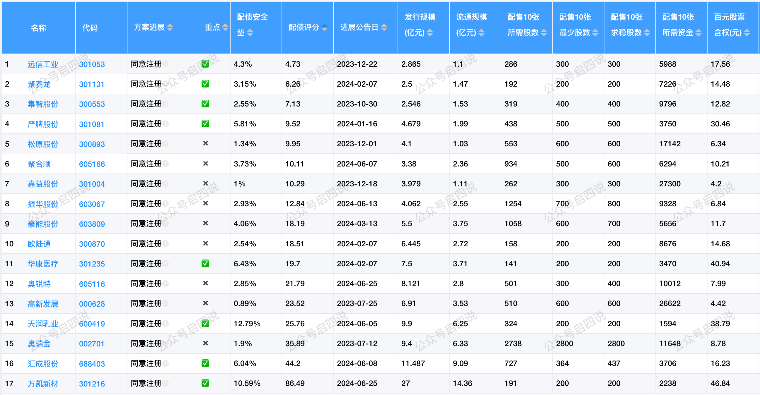Click the 名称 column header
Screen dimensions: 760x395
[39, 28]
